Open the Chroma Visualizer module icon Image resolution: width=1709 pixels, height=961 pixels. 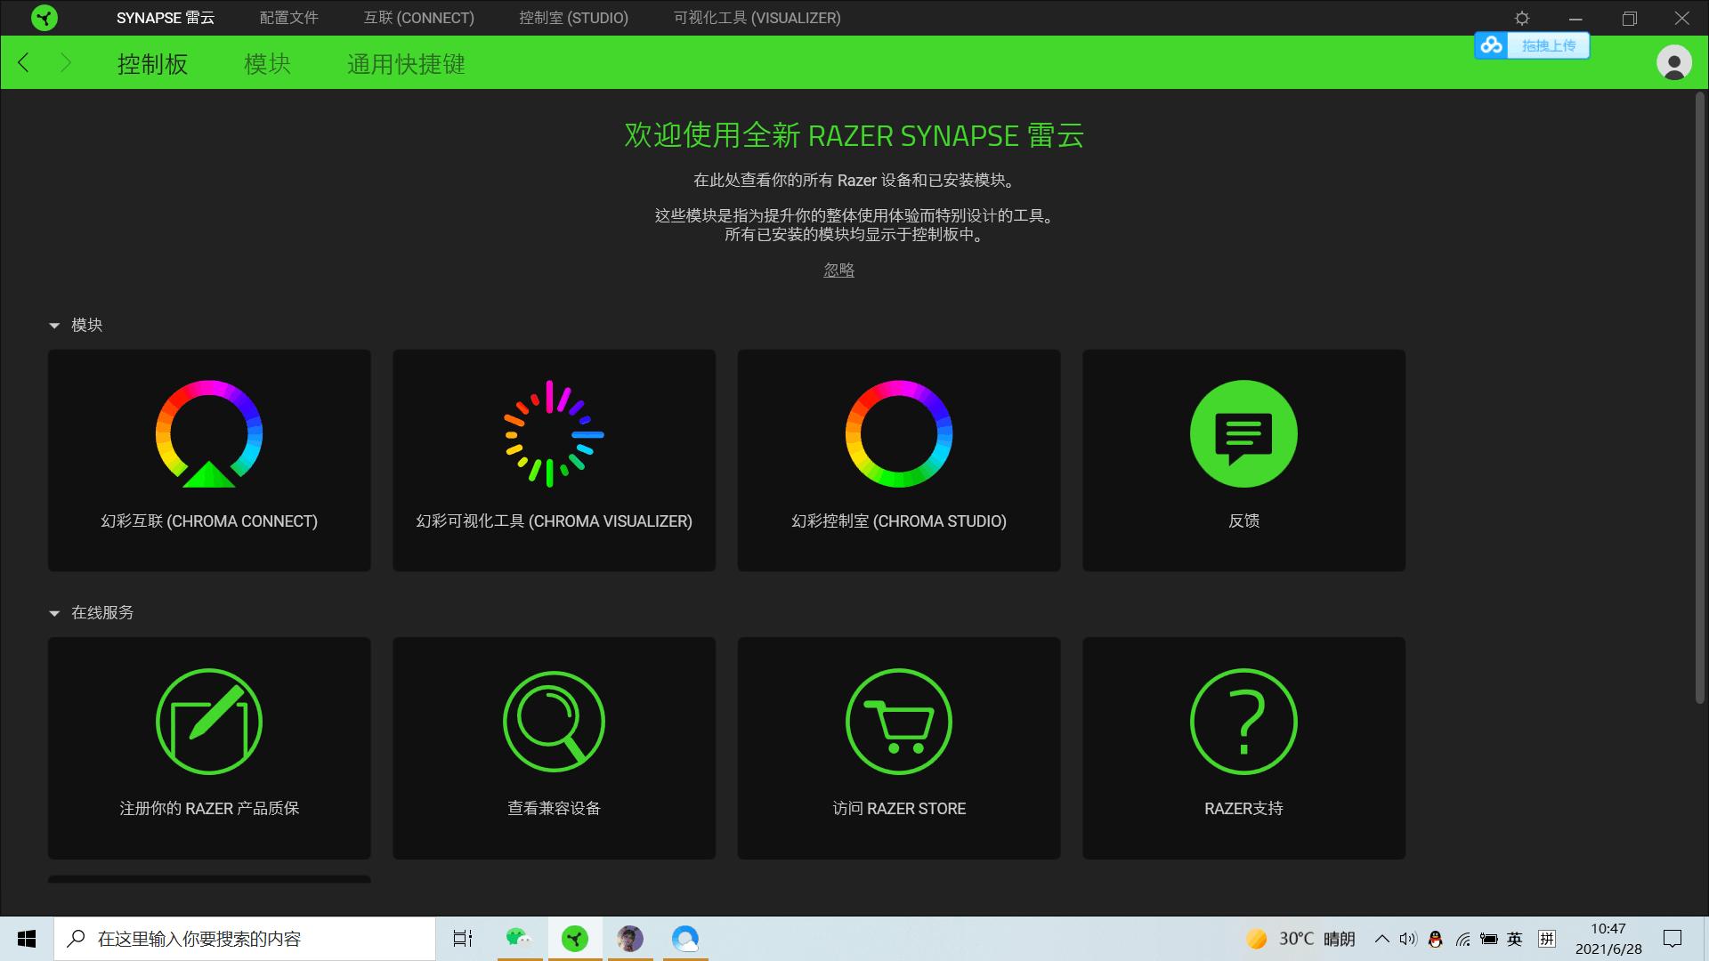pos(554,434)
